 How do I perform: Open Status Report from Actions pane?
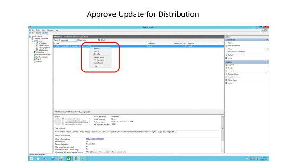(232, 80)
